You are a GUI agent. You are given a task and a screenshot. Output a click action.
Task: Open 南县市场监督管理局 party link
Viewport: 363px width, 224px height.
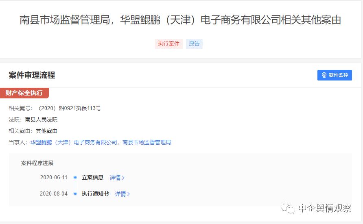click(147, 142)
